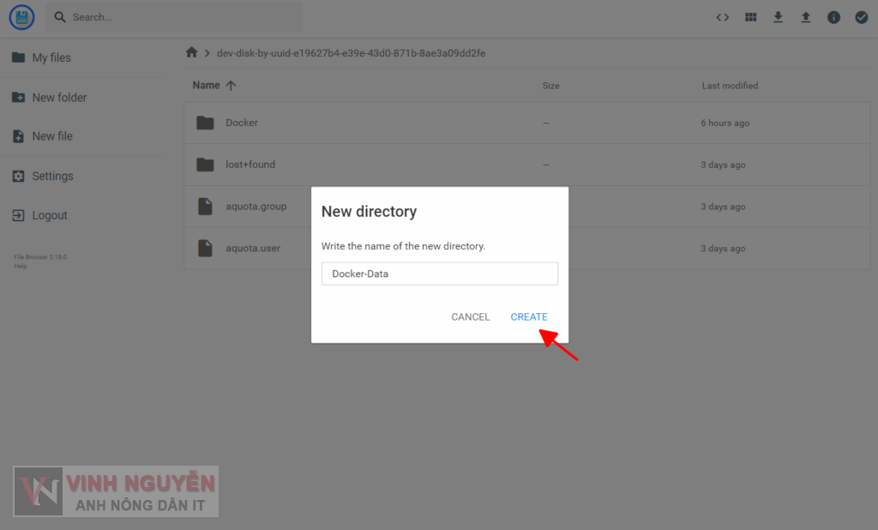
Task: Toggle sort order on the Name column
Action: click(214, 85)
